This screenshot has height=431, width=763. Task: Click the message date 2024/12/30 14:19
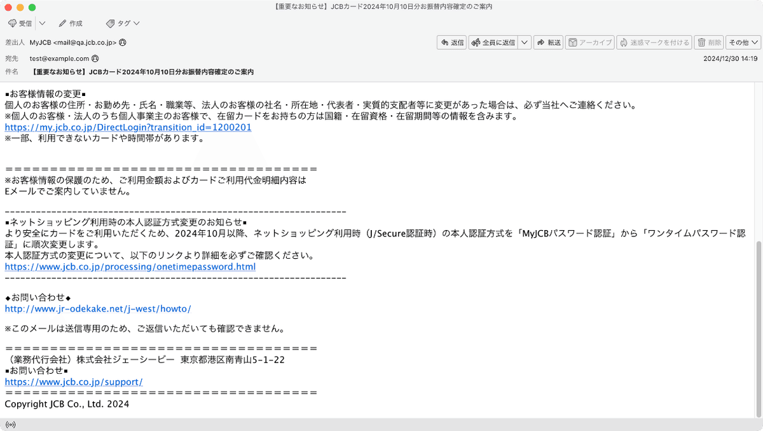(731, 58)
